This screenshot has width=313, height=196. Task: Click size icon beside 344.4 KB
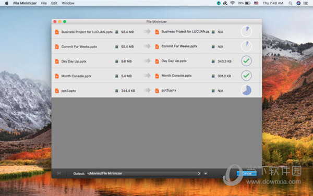[117, 91]
